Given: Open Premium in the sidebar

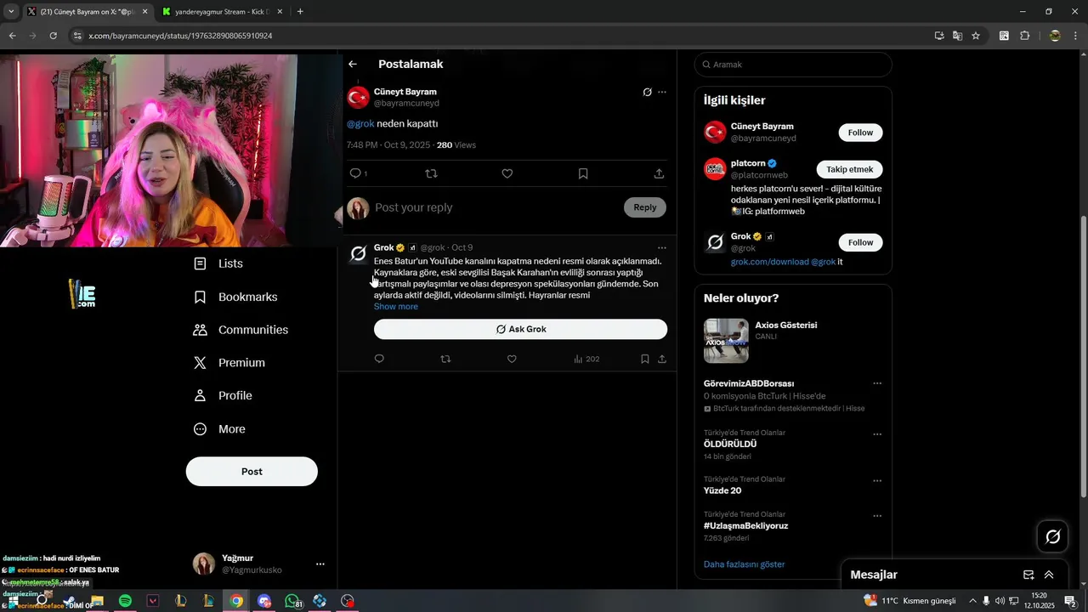Looking at the screenshot, I should (x=229, y=363).
